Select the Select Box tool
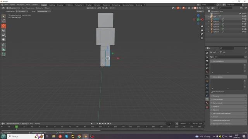Image resolution: width=248 pixels, height=139 pixels. tap(3, 16)
